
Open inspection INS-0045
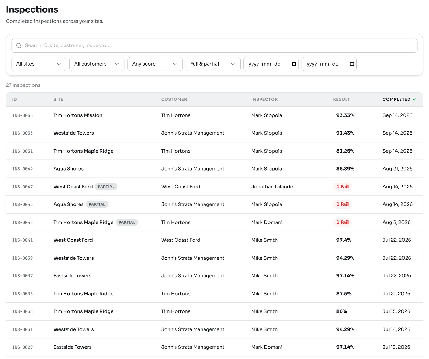coord(214,205)
